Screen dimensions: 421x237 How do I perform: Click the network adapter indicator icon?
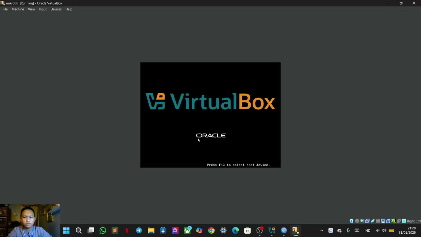click(367, 221)
